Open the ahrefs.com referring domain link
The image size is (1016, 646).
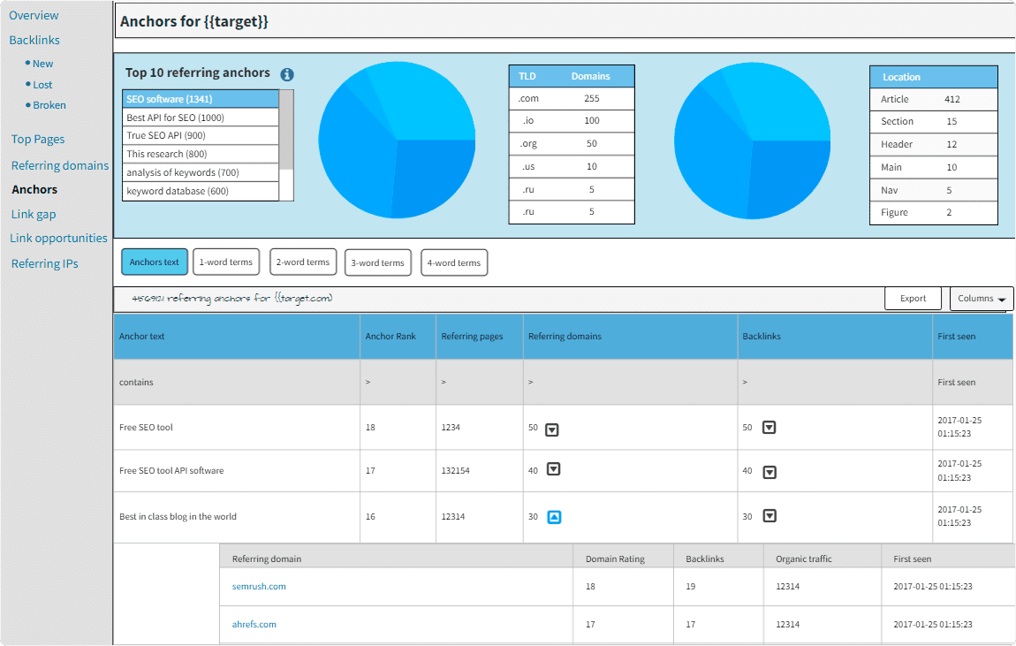click(x=254, y=624)
